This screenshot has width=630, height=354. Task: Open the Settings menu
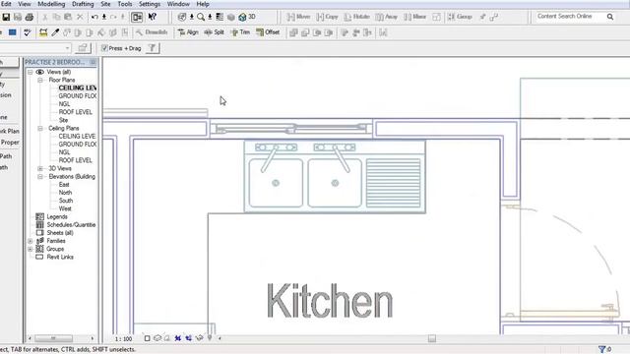coord(150,4)
